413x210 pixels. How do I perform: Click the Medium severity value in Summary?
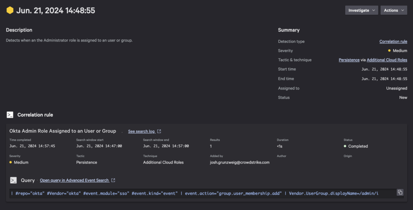click(x=397, y=50)
